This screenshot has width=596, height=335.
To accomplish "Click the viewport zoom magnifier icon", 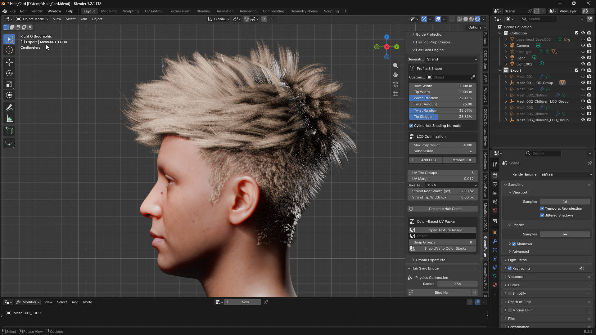I will (x=395, y=65).
